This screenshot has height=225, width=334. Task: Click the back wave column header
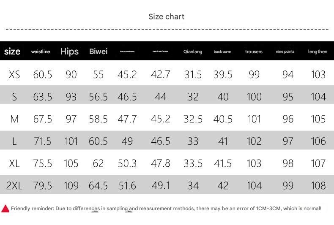tap(222, 52)
